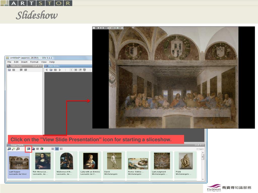The width and height of the screenshot is (258, 193).
Task: Click the text 't' tool in Slide Editor
Action: (71, 70)
